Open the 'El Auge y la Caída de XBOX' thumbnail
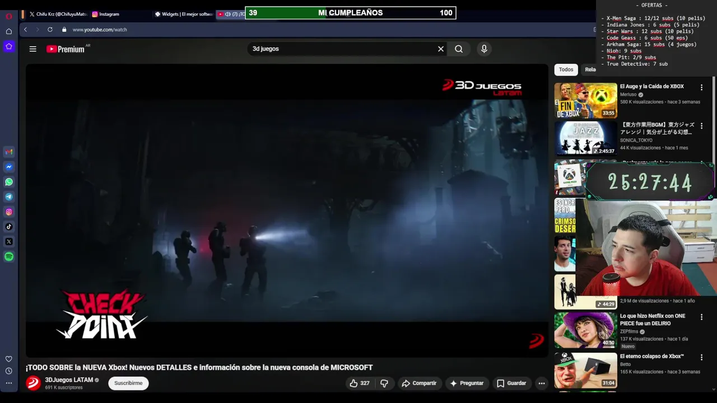This screenshot has height=403, width=717. click(585, 101)
